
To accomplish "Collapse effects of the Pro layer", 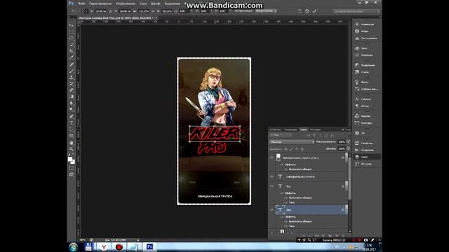I will tap(347, 186).
